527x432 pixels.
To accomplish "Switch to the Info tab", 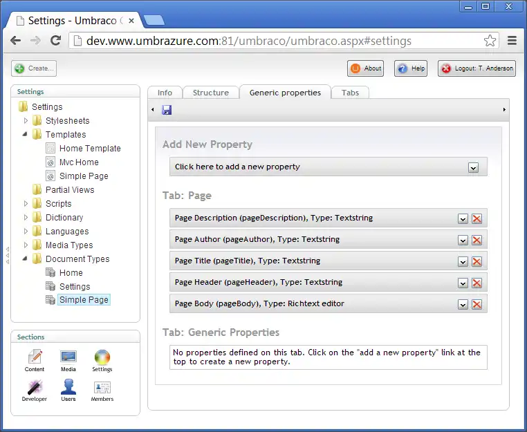I will (165, 93).
